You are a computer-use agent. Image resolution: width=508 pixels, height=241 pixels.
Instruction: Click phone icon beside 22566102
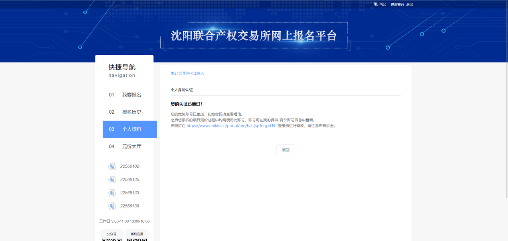112,167
